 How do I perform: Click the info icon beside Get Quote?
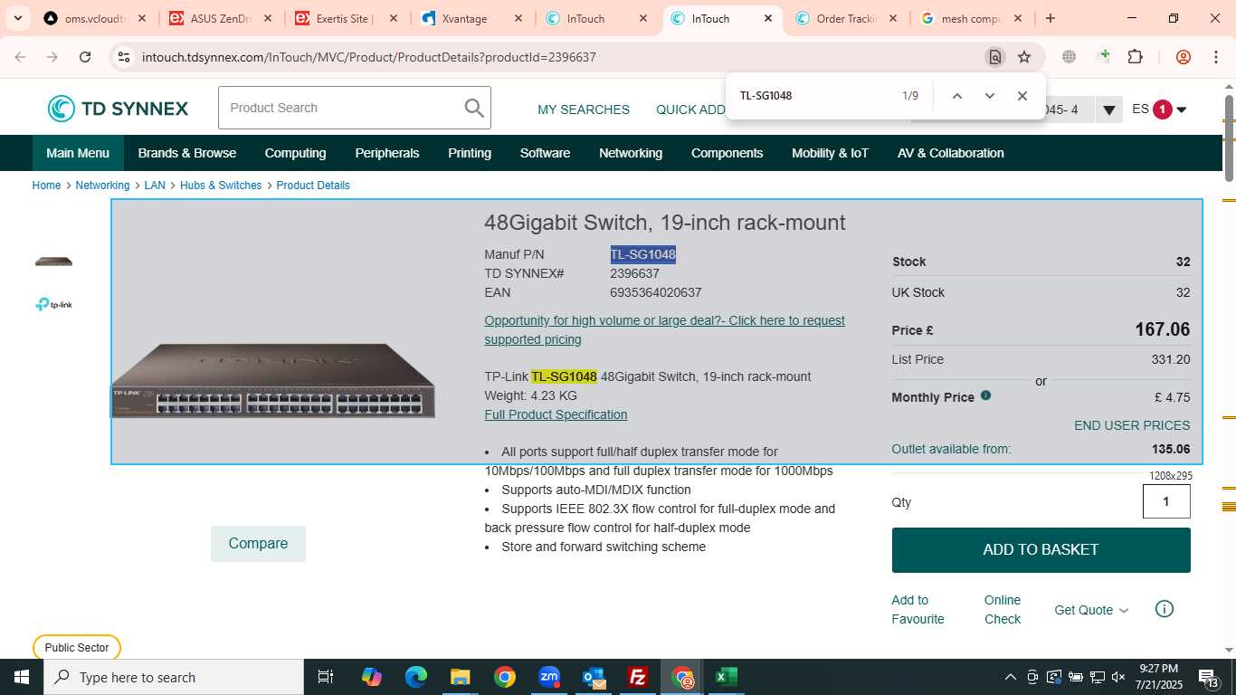pyautogui.click(x=1165, y=609)
